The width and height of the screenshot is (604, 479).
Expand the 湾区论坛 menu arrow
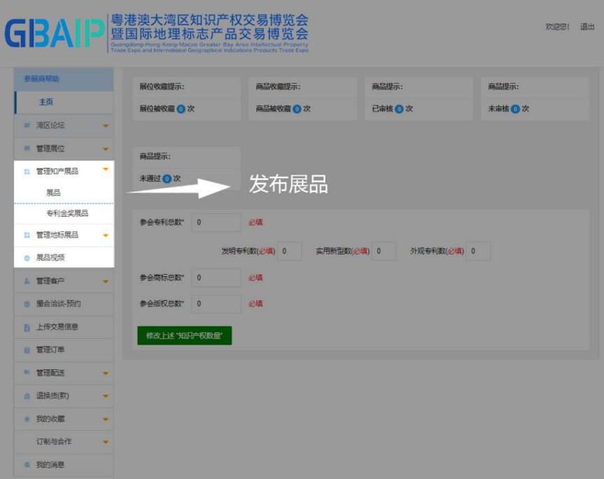coord(106,126)
